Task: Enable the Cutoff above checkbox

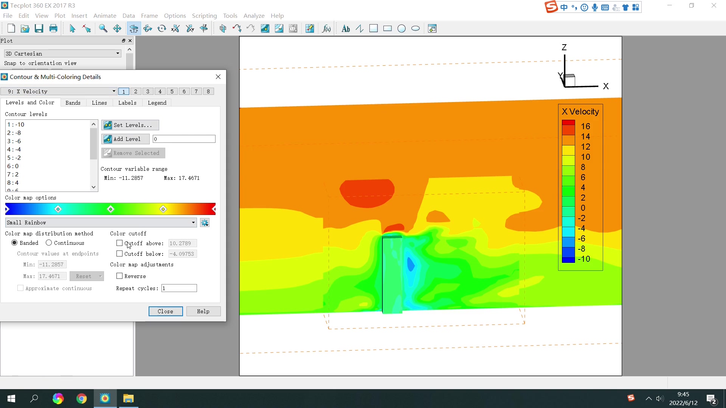Action: (x=119, y=243)
